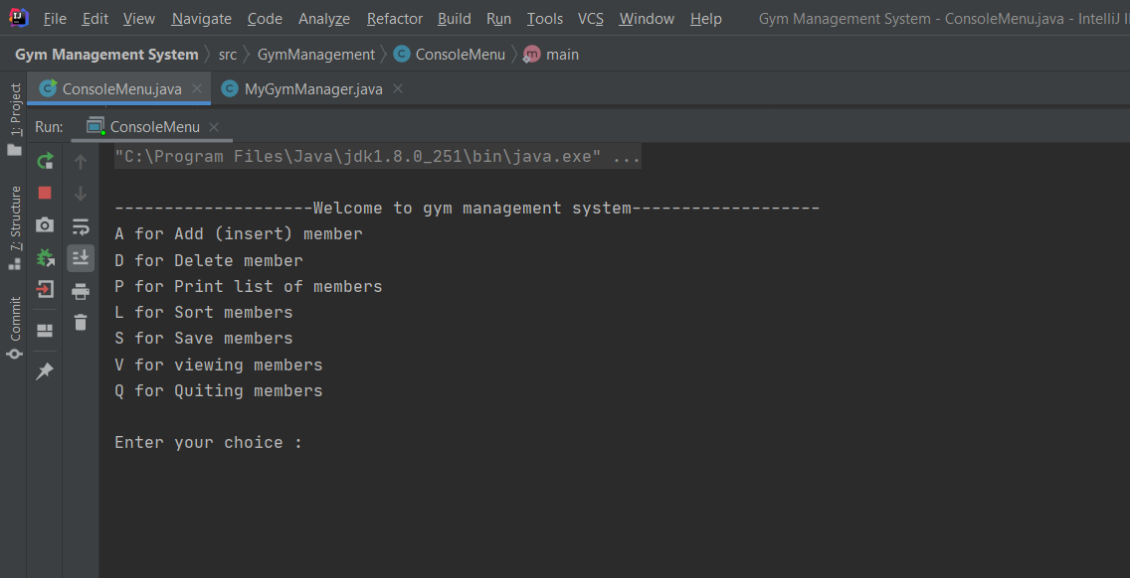Stop the running program with red square
This screenshot has width=1130, height=578.
click(45, 193)
